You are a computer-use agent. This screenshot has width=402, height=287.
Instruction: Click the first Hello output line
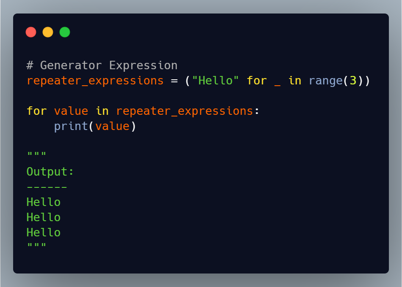pos(43,202)
